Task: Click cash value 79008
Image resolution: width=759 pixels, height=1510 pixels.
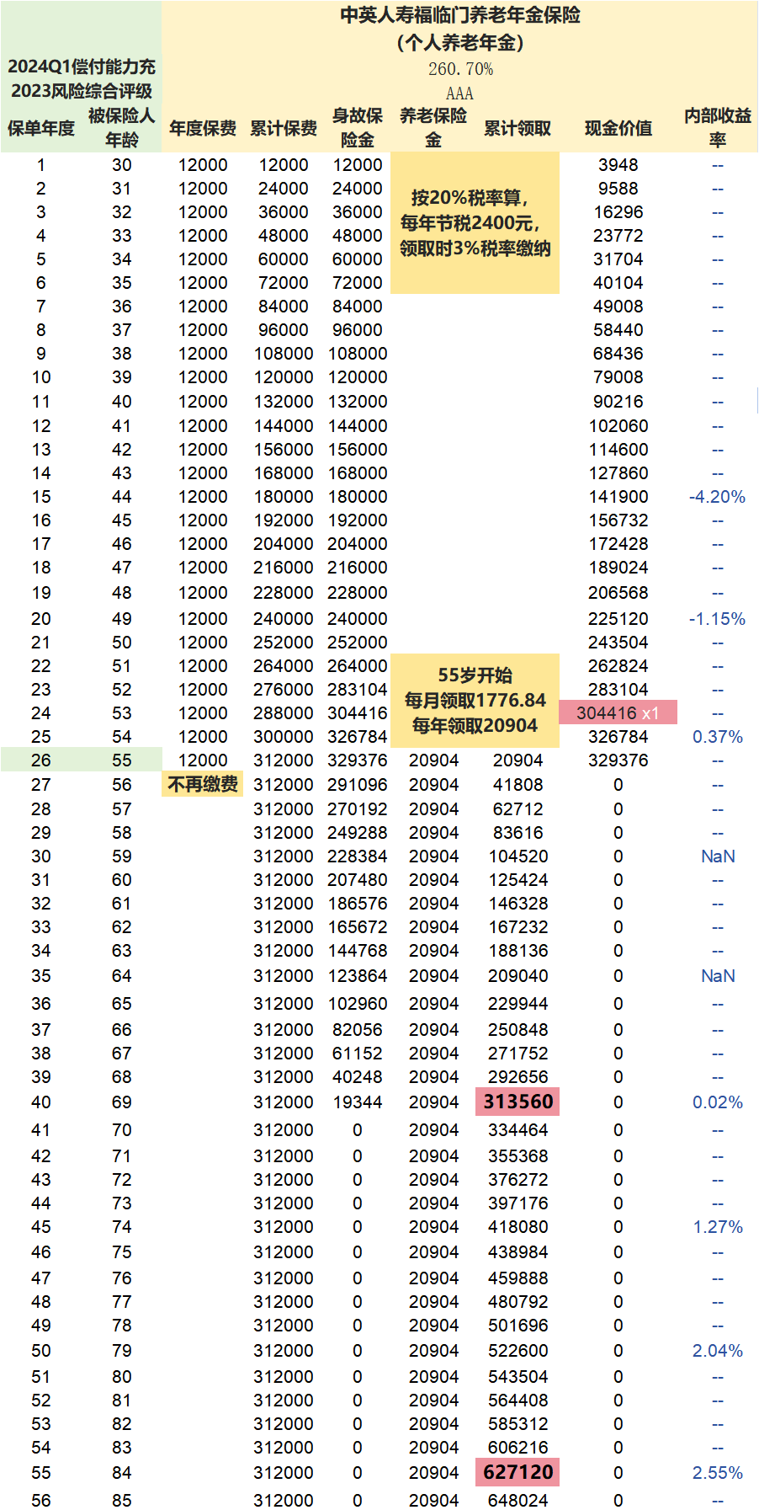Action: (x=618, y=377)
